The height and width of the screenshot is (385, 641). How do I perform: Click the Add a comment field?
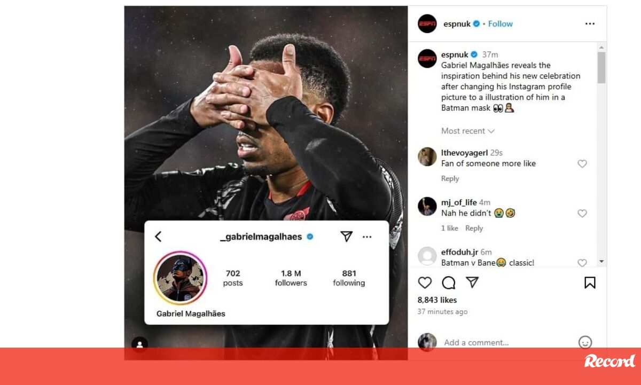tap(507, 342)
